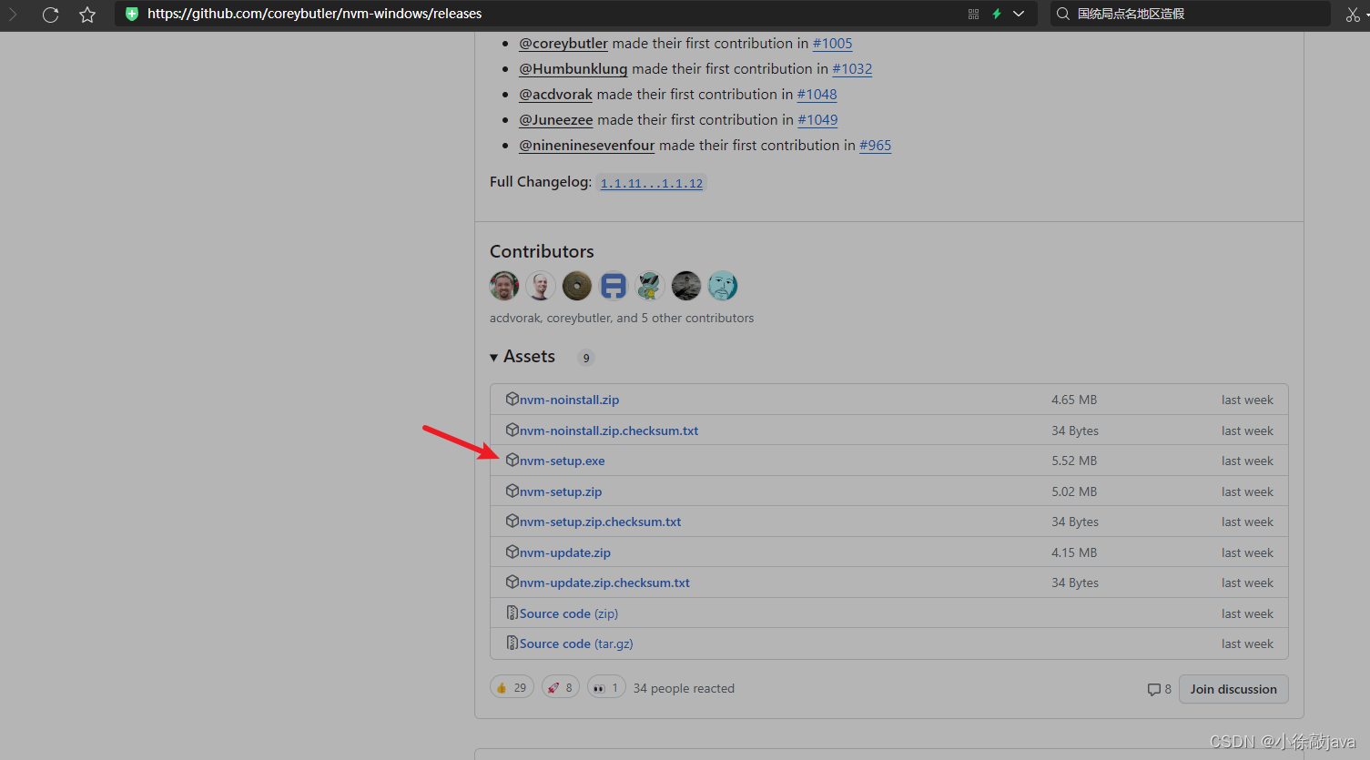Click the lightning bolt speed icon

997,14
